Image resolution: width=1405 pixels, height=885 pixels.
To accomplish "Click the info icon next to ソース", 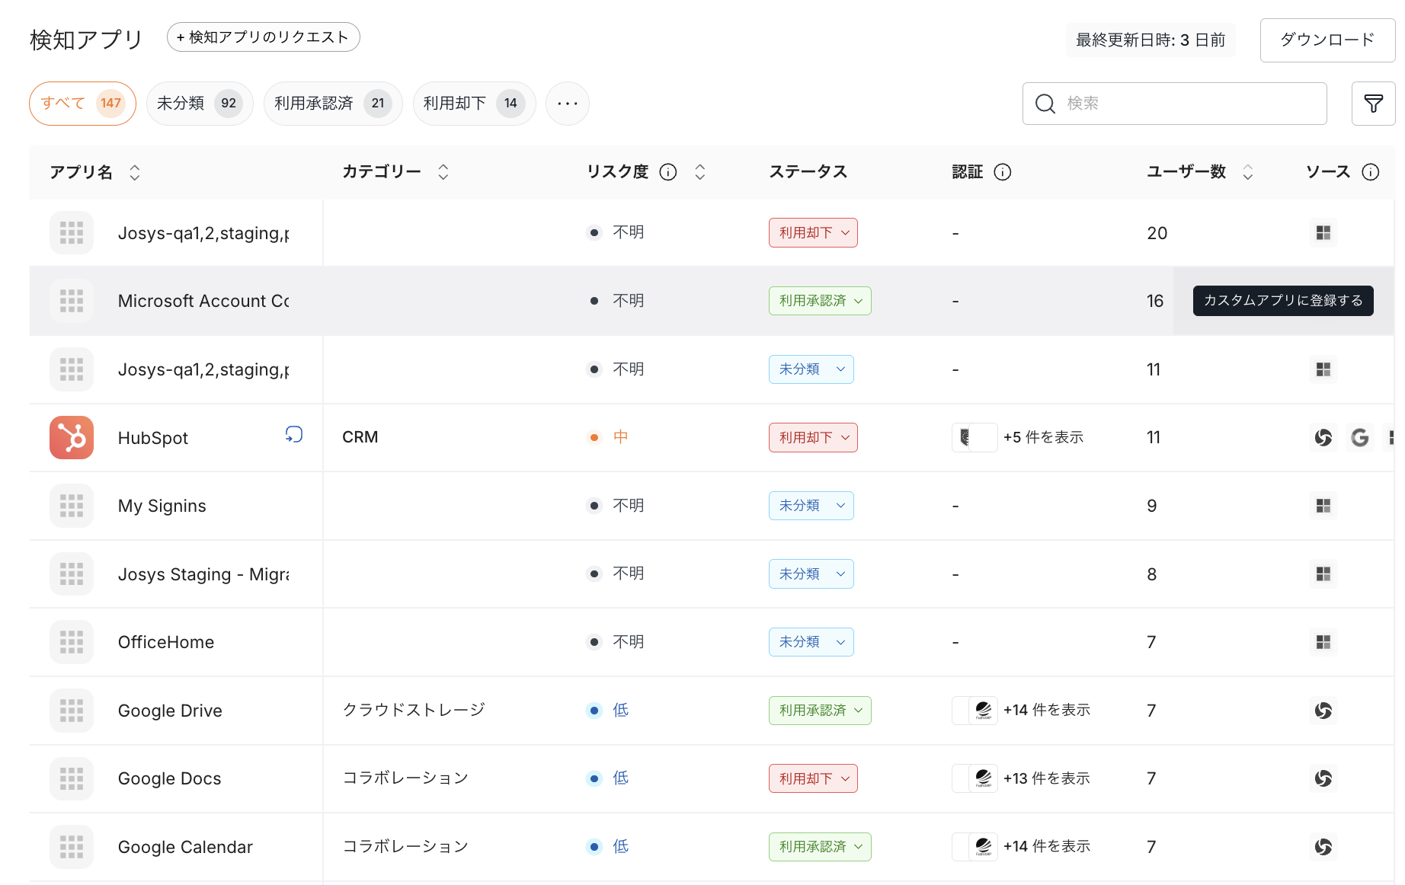I will tap(1370, 172).
